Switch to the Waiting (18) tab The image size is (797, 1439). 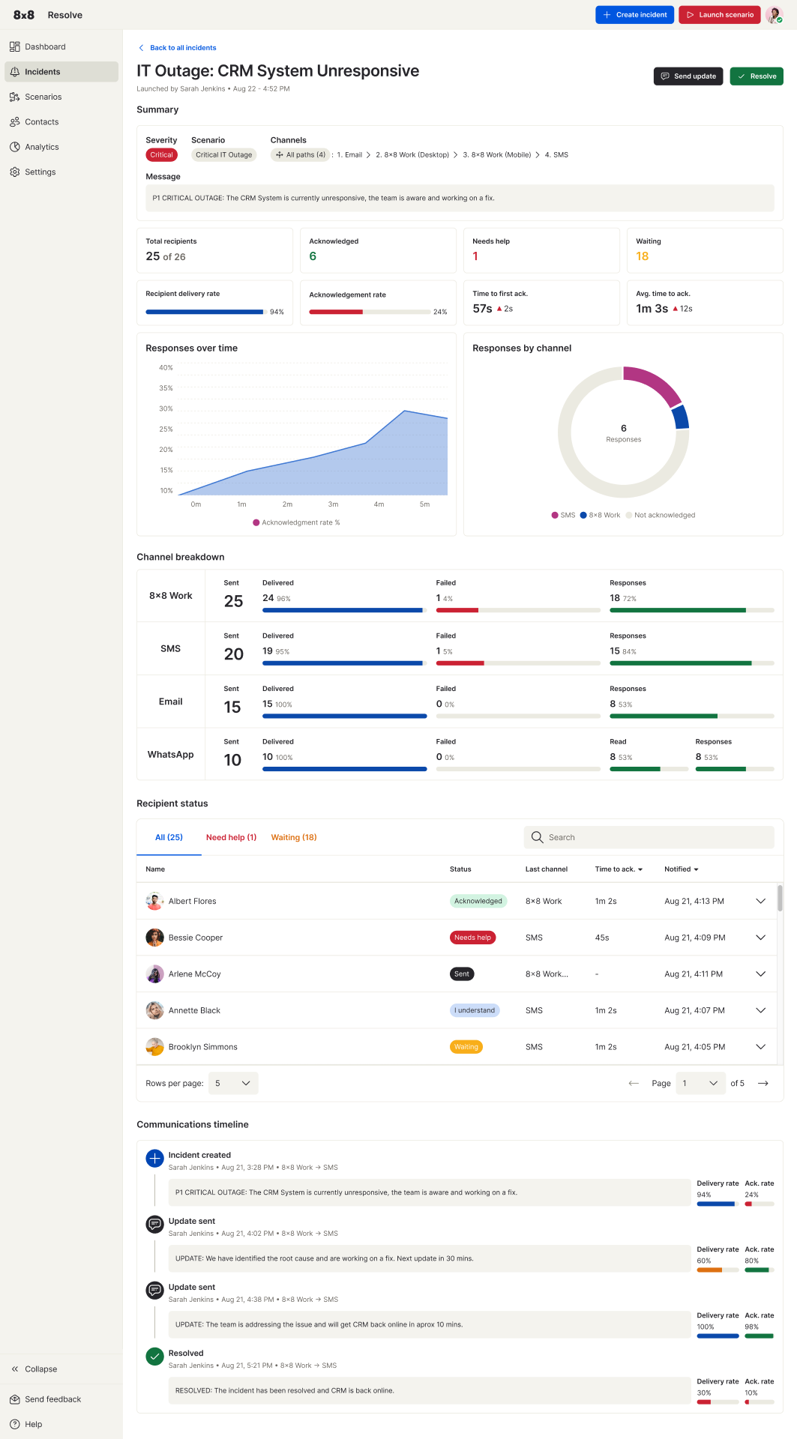[294, 837]
